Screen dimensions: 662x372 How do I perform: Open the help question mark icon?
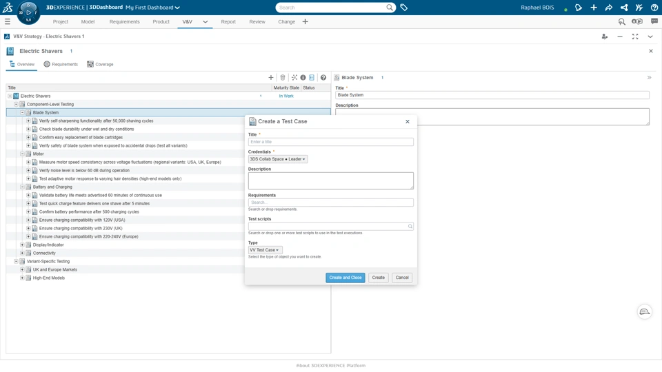coord(654,8)
